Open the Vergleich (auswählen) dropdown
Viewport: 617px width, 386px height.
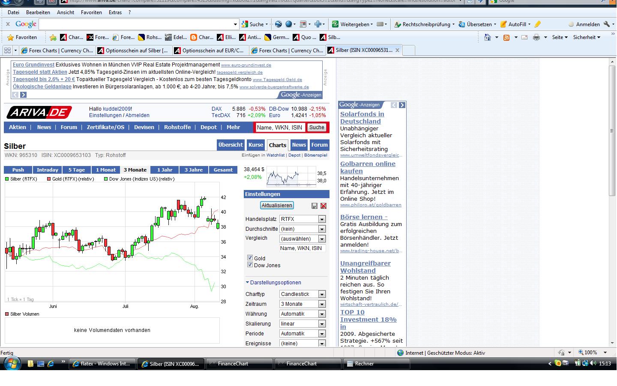pyautogui.click(x=303, y=239)
